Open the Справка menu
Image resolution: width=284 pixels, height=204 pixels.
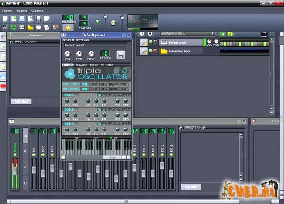pyautogui.click(x=37, y=11)
